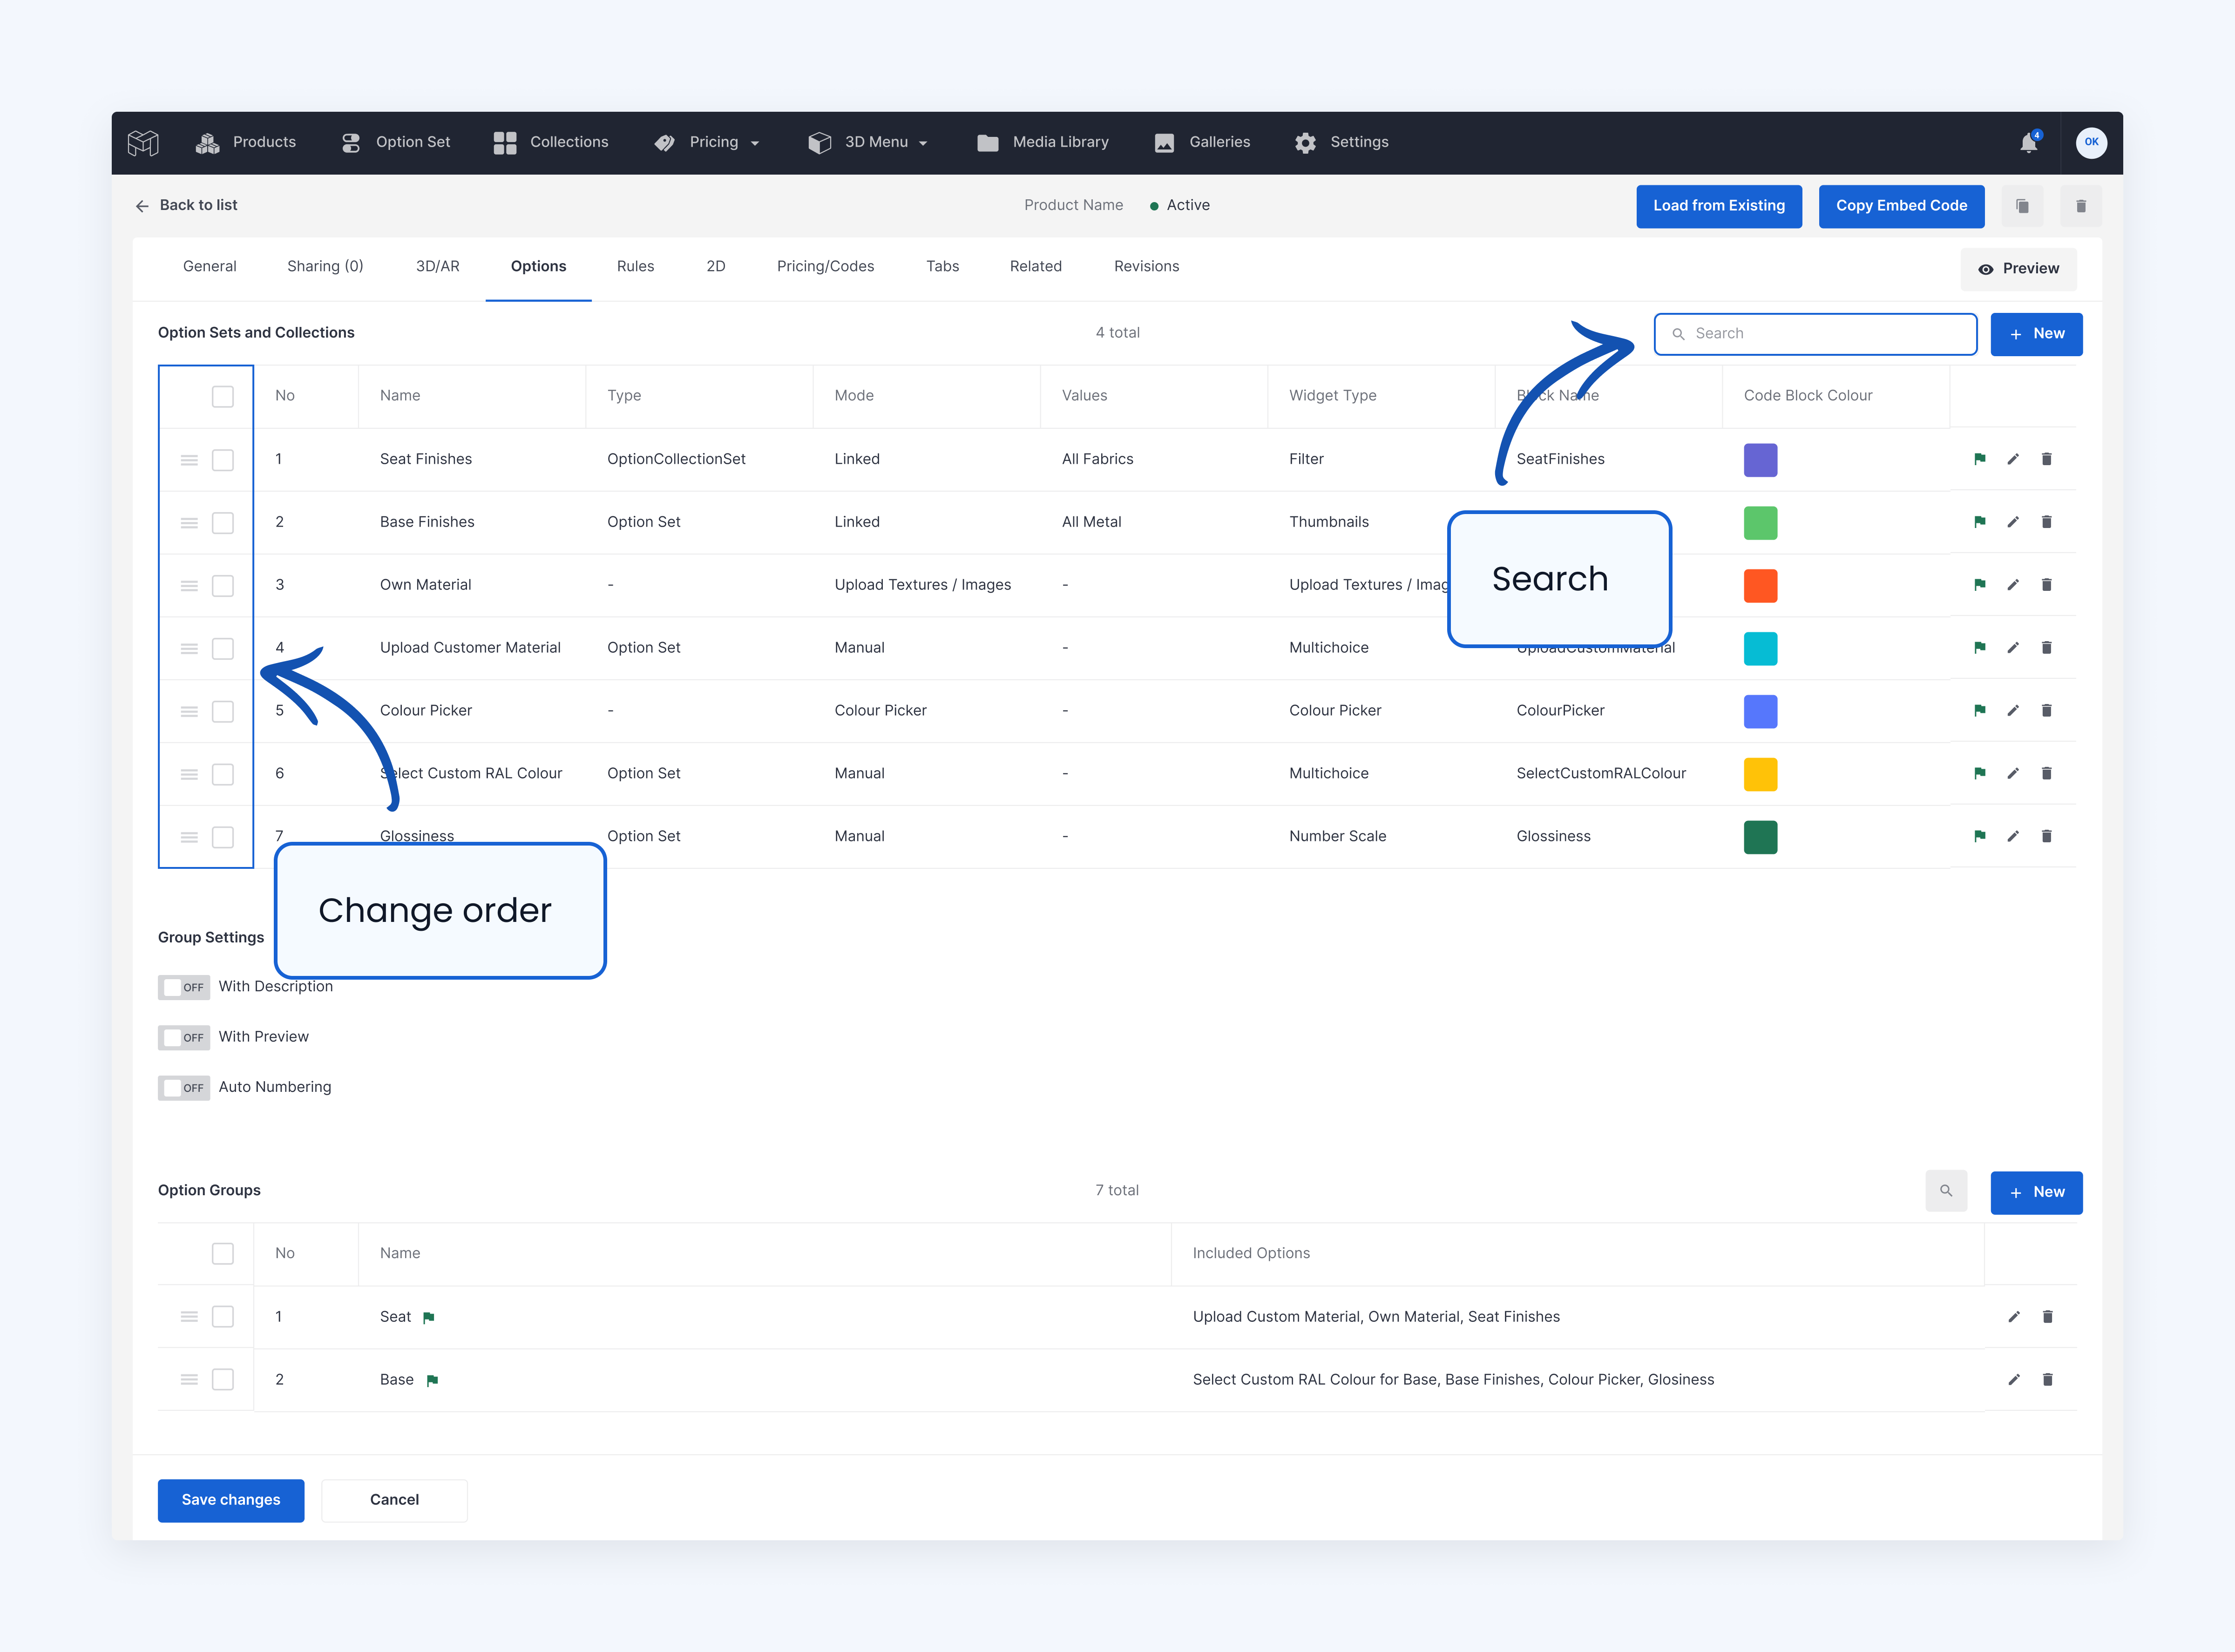Click the edit pencil for Seat Finishes row

click(2013, 459)
